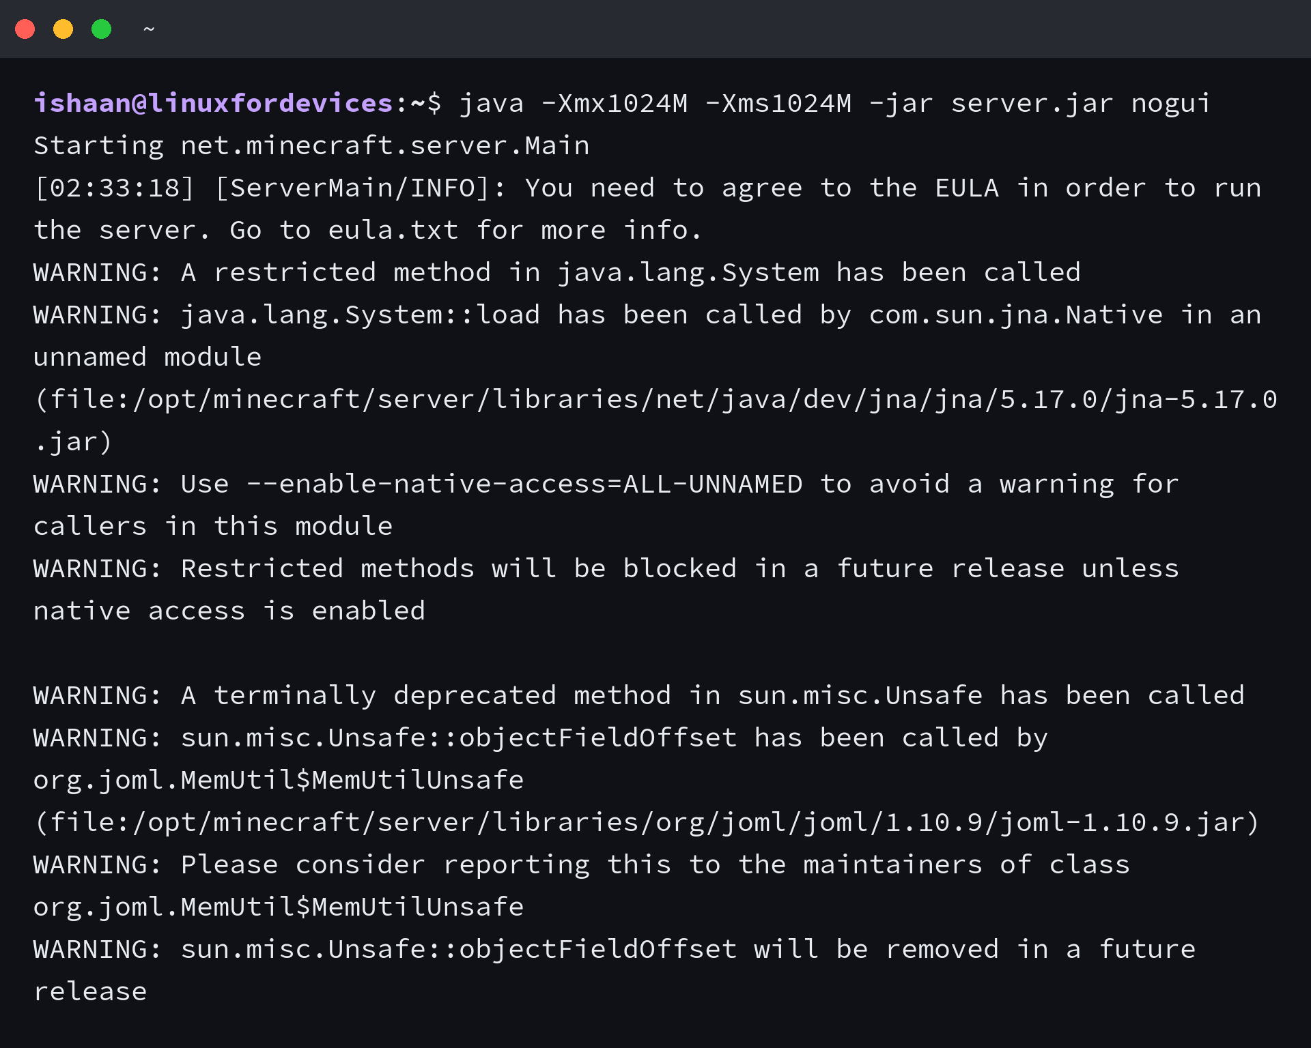Click the com.sun.jna.Native text
The width and height of the screenshot is (1311, 1048).
1015,315
